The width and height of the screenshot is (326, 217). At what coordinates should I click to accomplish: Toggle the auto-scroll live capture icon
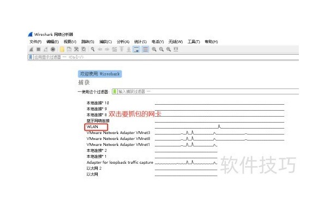coord(136,49)
